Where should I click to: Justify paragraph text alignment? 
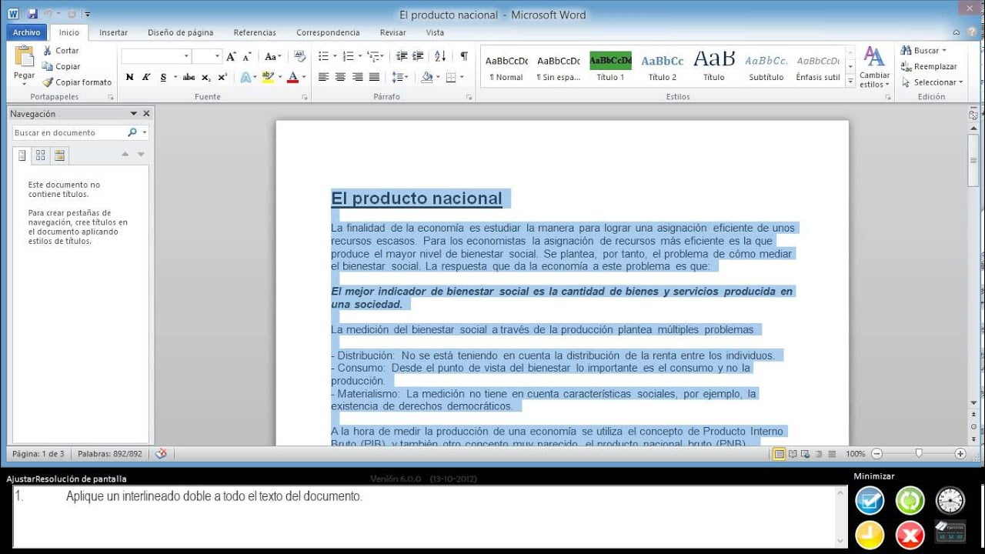(374, 77)
